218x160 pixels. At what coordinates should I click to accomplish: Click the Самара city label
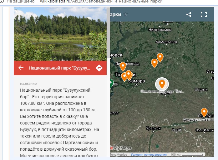point(137,81)
